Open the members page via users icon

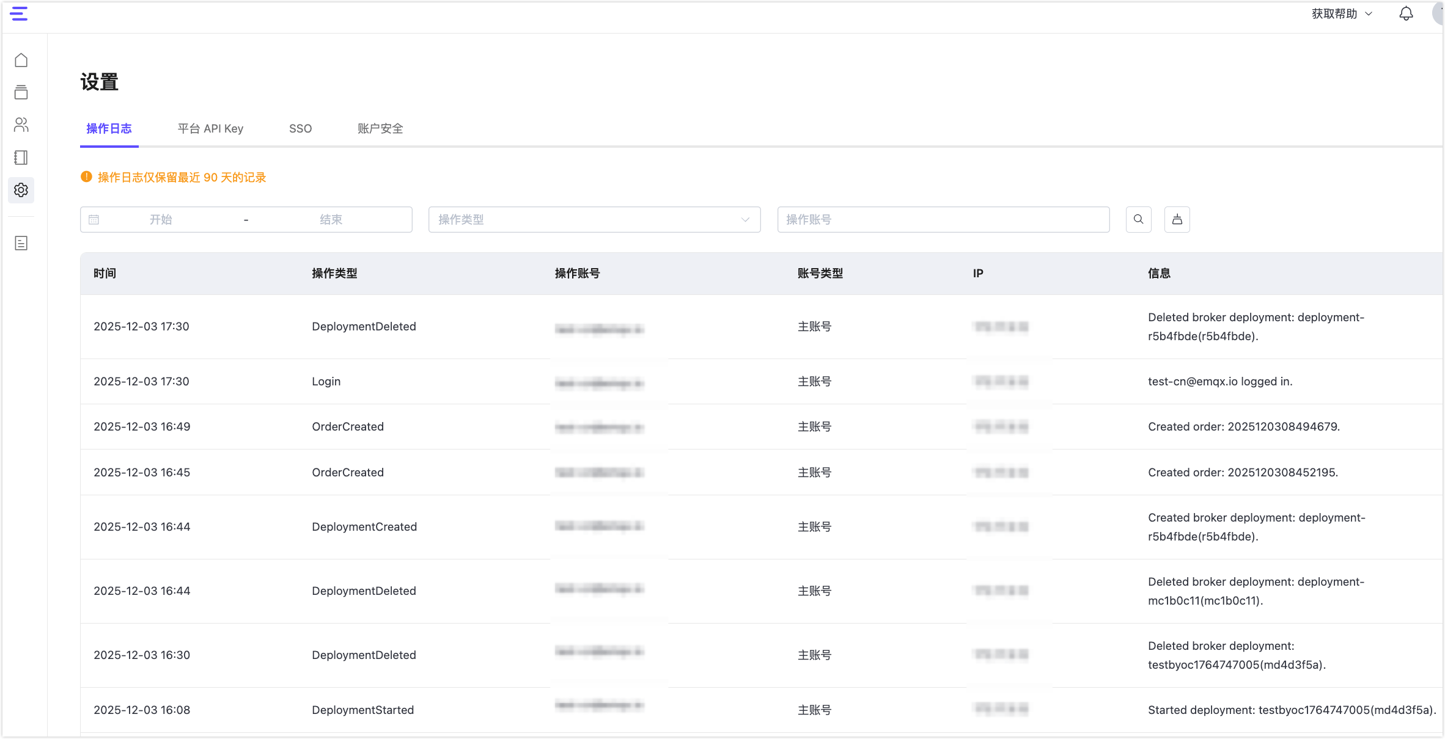point(21,125)
